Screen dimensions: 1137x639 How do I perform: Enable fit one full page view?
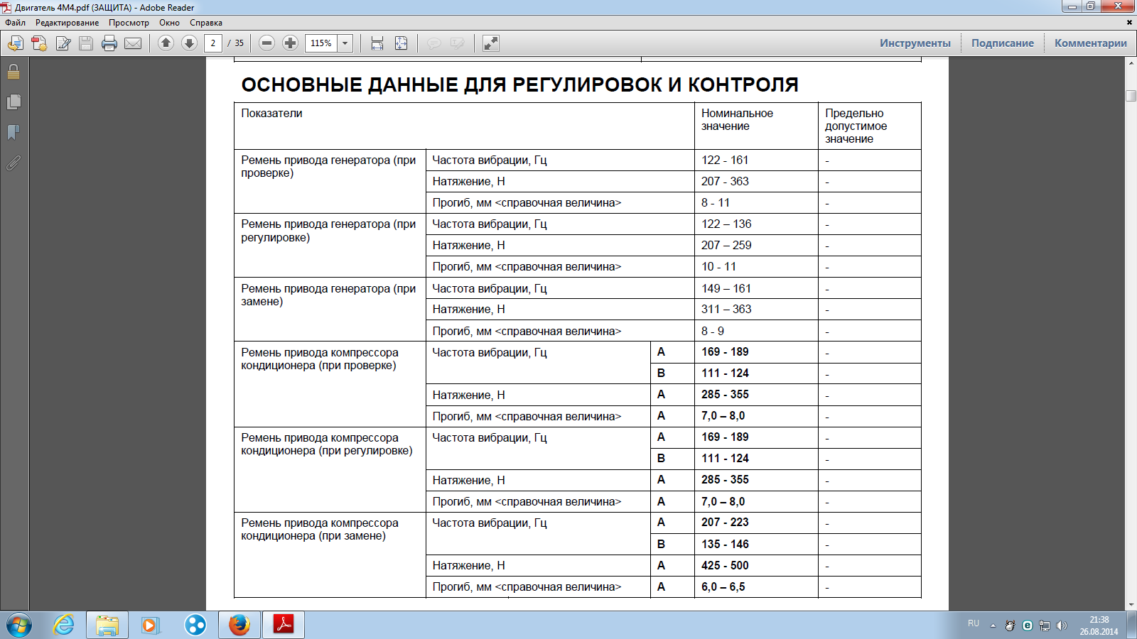pyautogui.click(x=401, y=43)
